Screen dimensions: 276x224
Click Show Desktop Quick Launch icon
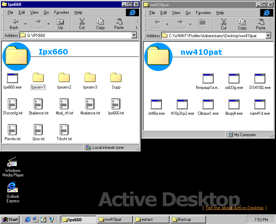43,220
